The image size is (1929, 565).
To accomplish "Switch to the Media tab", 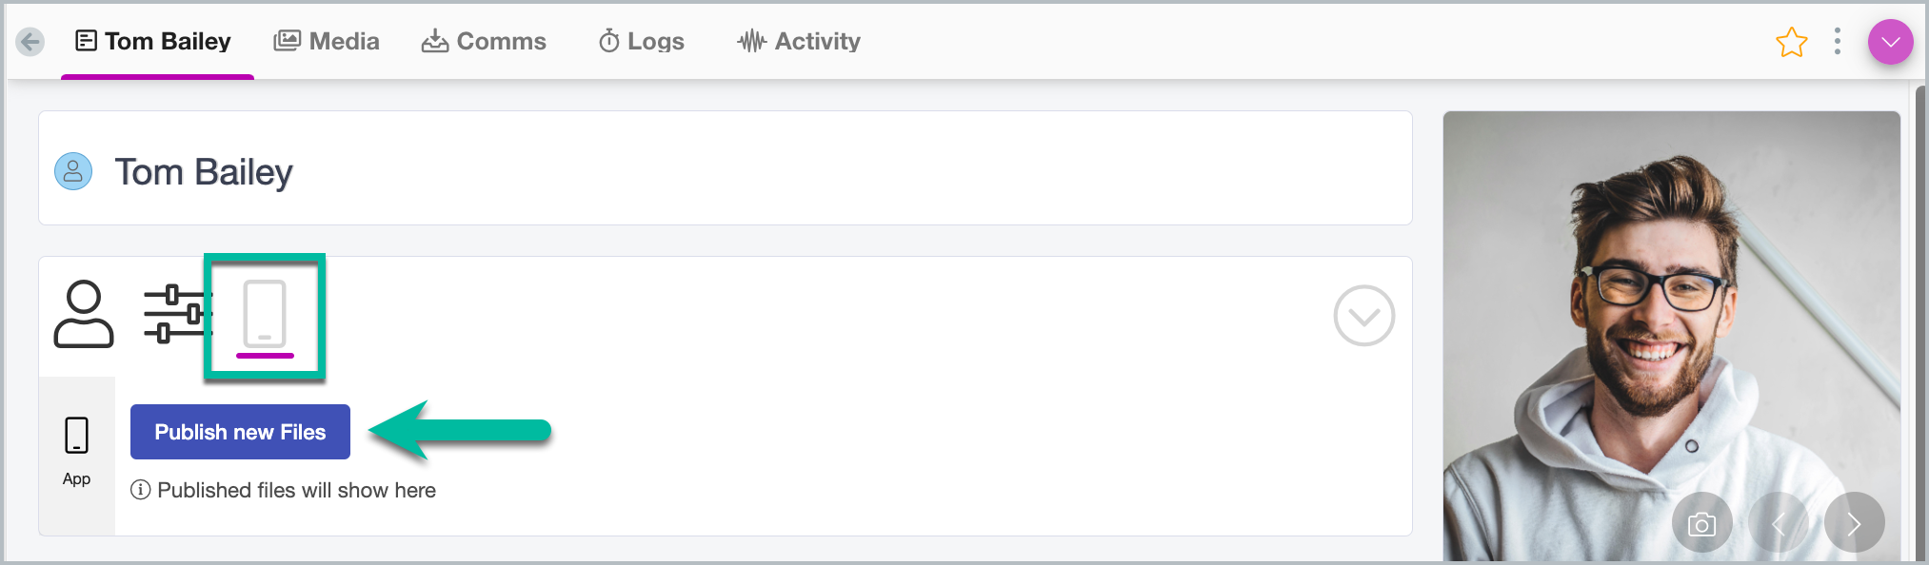I will tap(327, 42).
